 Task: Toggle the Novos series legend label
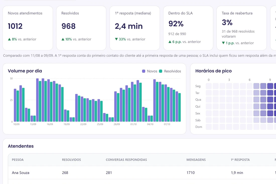pyautogui.click(x=152, y=71)
